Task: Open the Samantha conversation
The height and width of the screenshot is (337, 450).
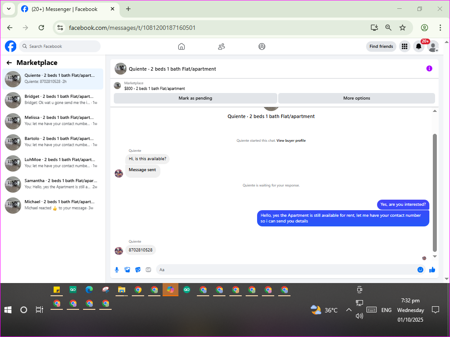Action: 53,184
